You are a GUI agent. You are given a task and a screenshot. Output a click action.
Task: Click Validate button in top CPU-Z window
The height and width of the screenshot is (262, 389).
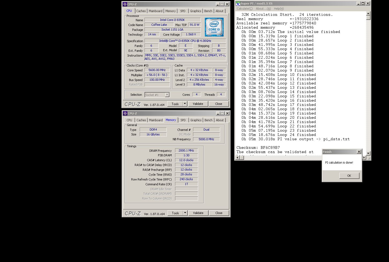point(198,104)
